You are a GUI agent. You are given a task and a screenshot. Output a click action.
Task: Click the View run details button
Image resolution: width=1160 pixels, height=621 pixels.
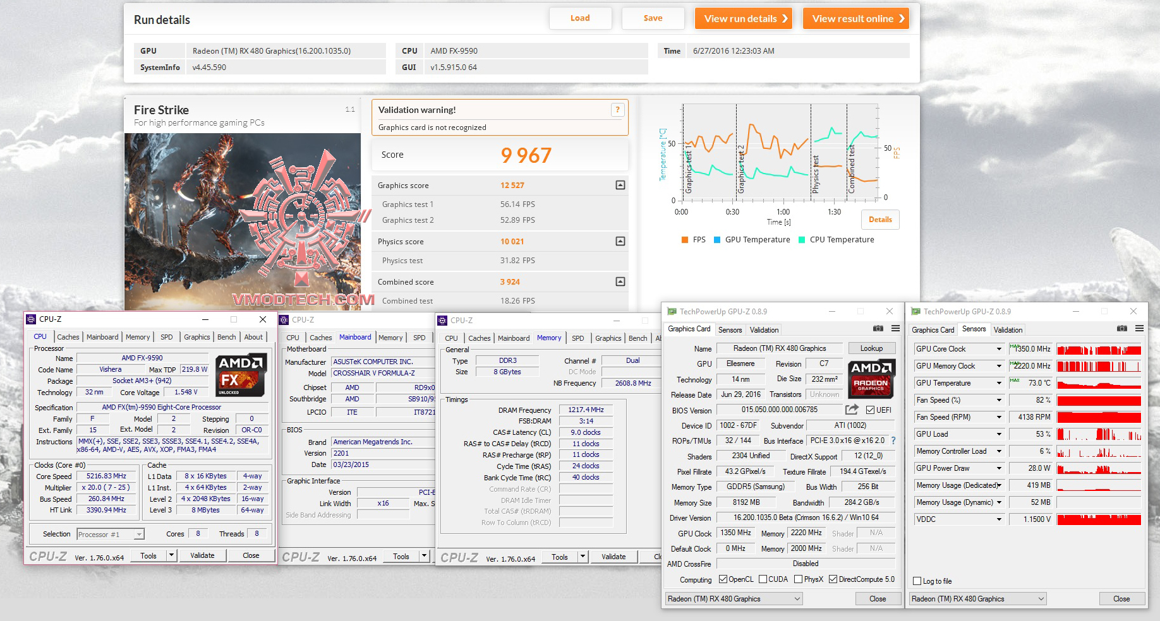[x=744, y=18]
